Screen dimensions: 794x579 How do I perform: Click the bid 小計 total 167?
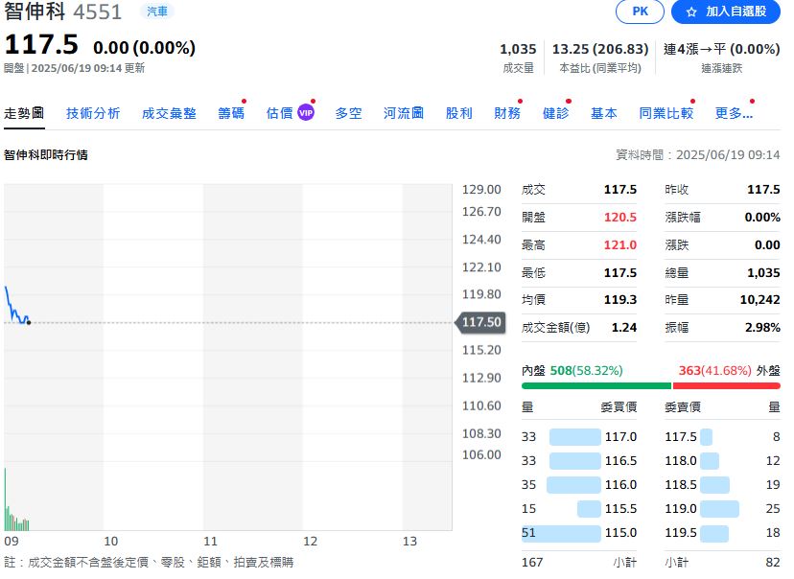(x=531, y=562)
